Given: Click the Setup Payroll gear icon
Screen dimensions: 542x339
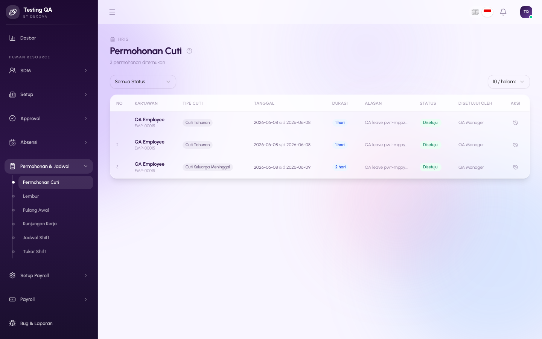Looking at the screenshot, I should coord(12,275).
